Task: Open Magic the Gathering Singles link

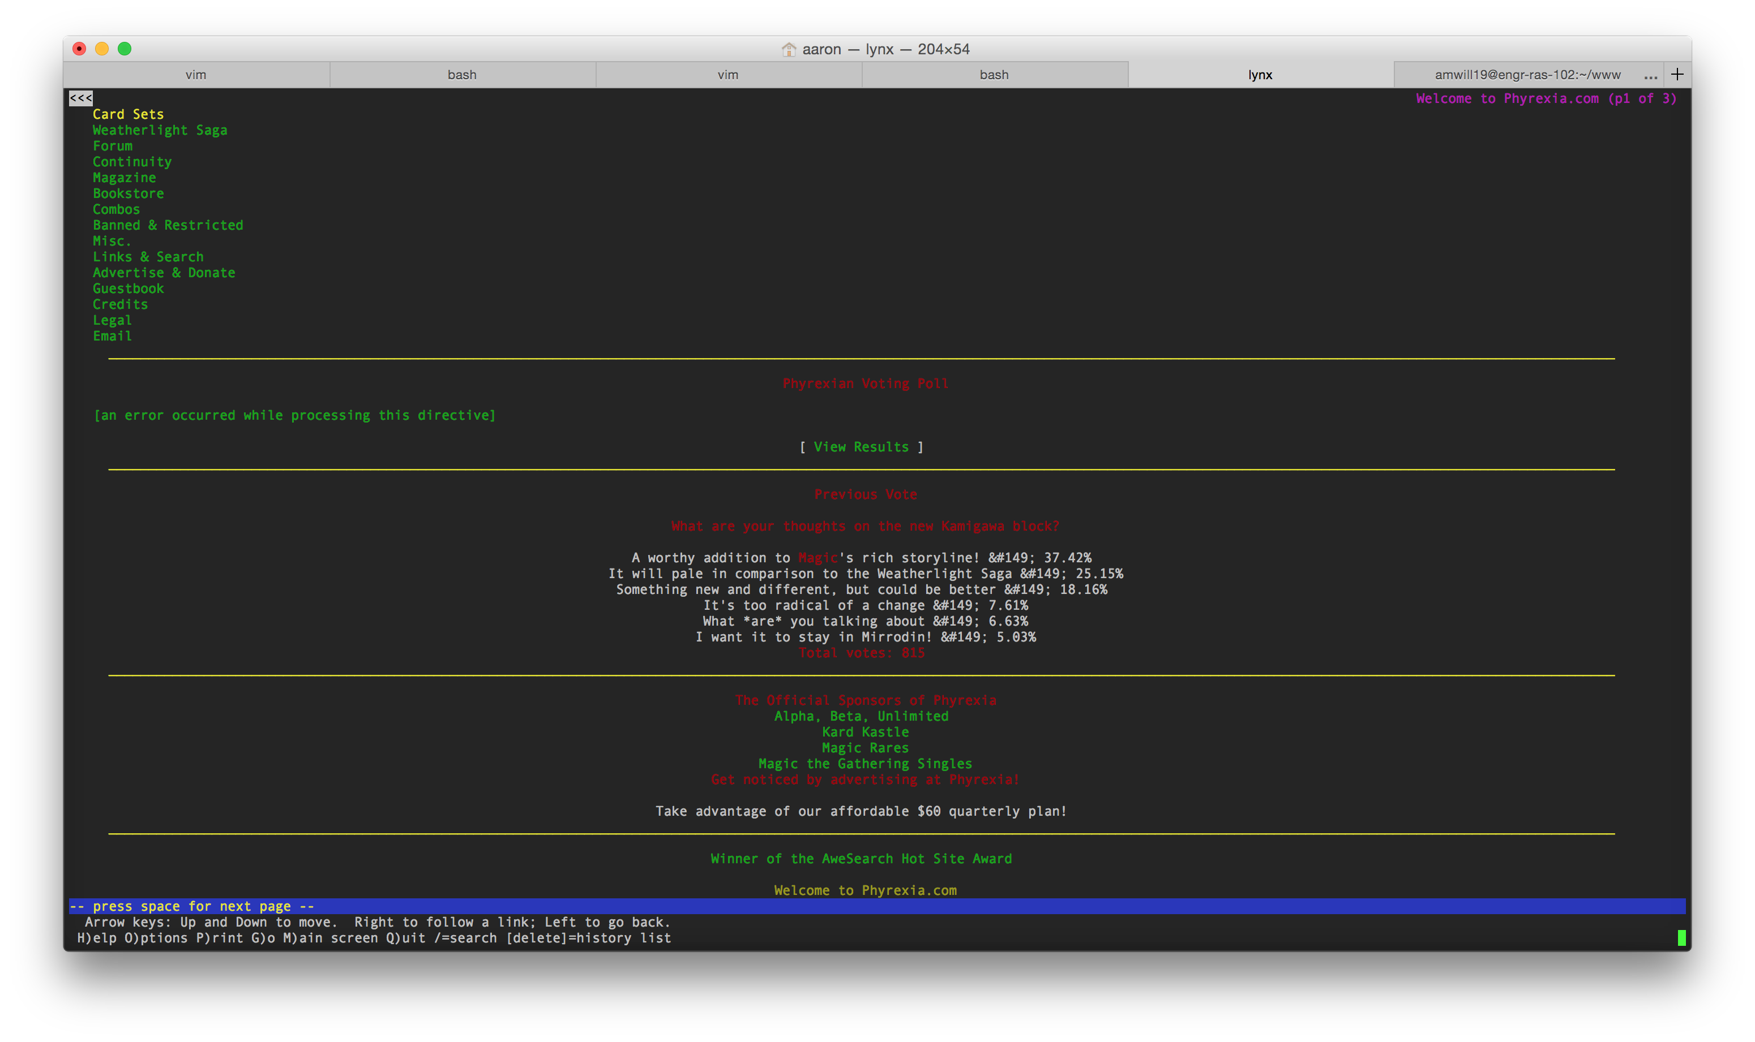Action: tap(866, 763)
